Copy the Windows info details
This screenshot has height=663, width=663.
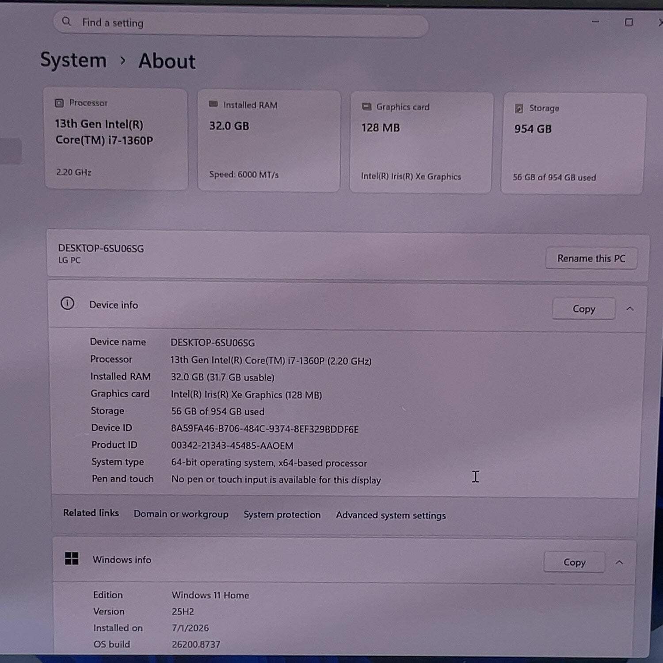(x=574, y=562)
